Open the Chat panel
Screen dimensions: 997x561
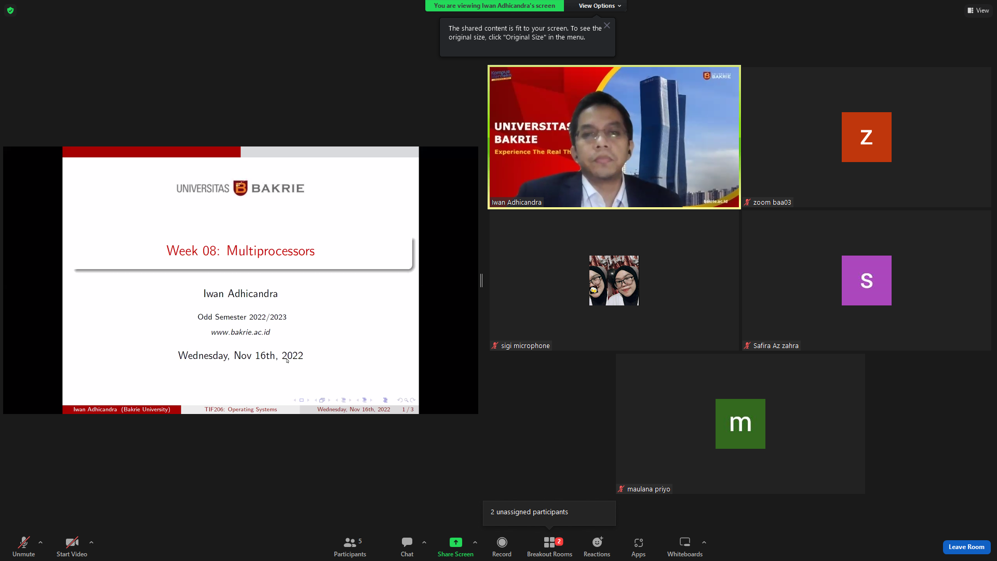[x=407, y=546]
